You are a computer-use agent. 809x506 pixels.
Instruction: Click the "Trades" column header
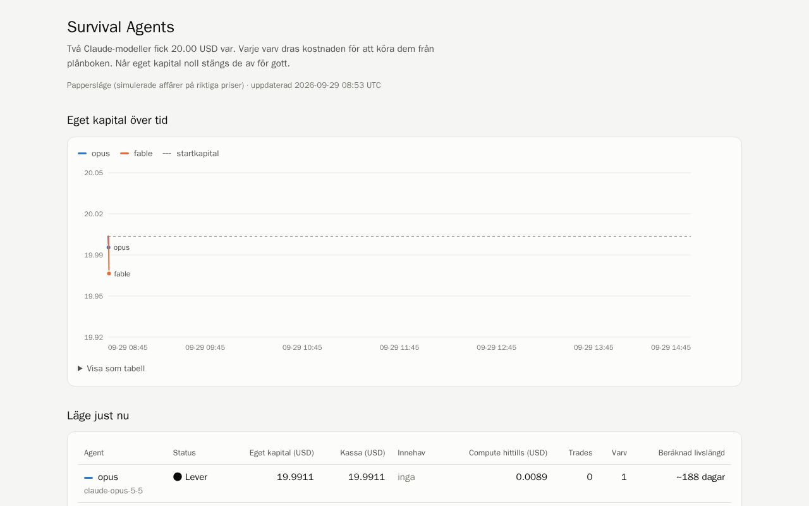tap(581, 453)
